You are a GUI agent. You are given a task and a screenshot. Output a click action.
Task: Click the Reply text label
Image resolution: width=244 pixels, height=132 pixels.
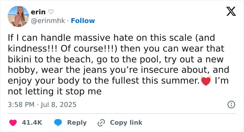pyautogui.click(x=77, y=123)
